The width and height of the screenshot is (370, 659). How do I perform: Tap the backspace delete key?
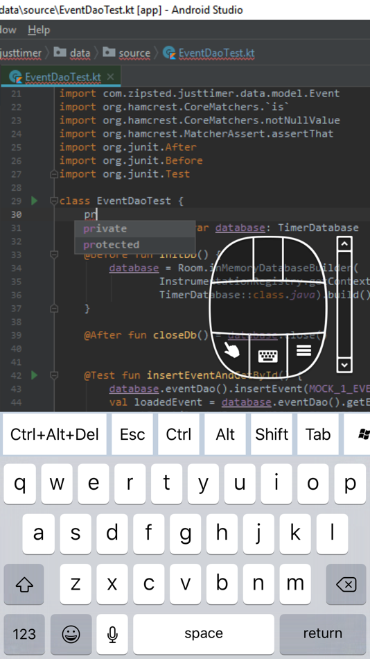[346, 584]
